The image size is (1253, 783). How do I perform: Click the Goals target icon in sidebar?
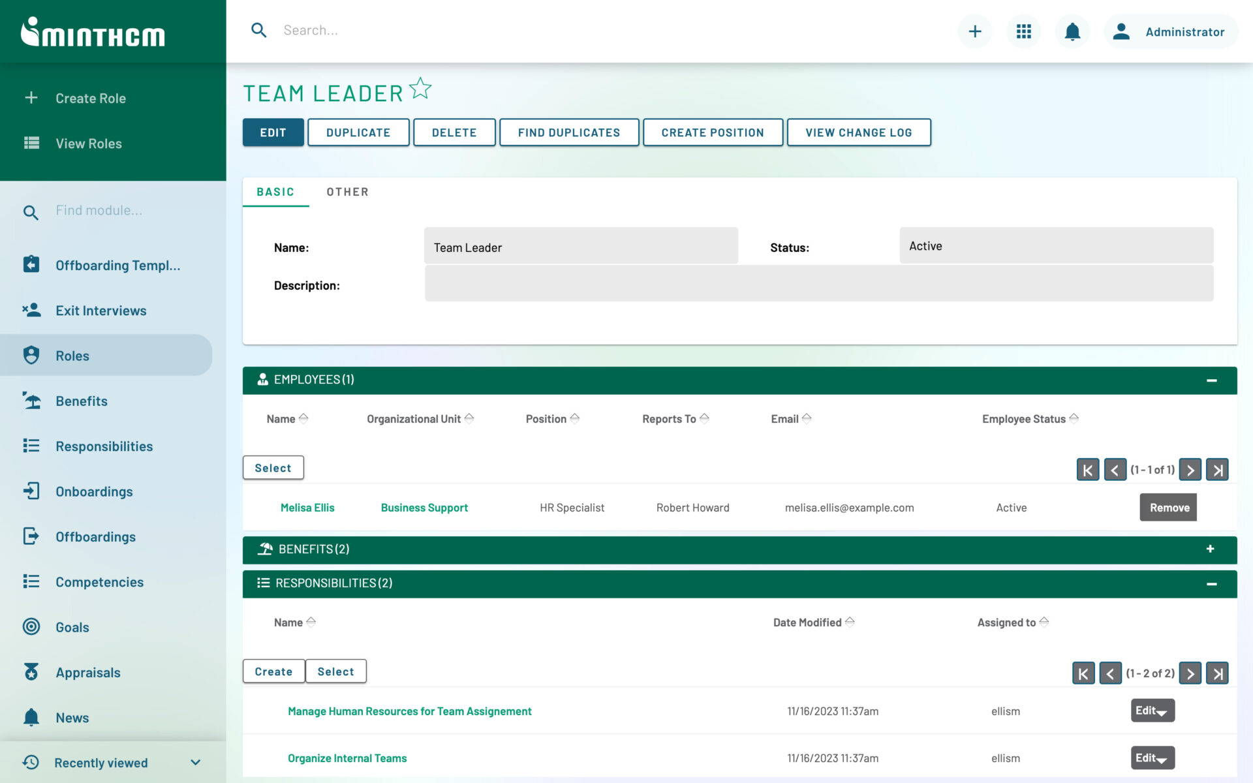(31, 627)
